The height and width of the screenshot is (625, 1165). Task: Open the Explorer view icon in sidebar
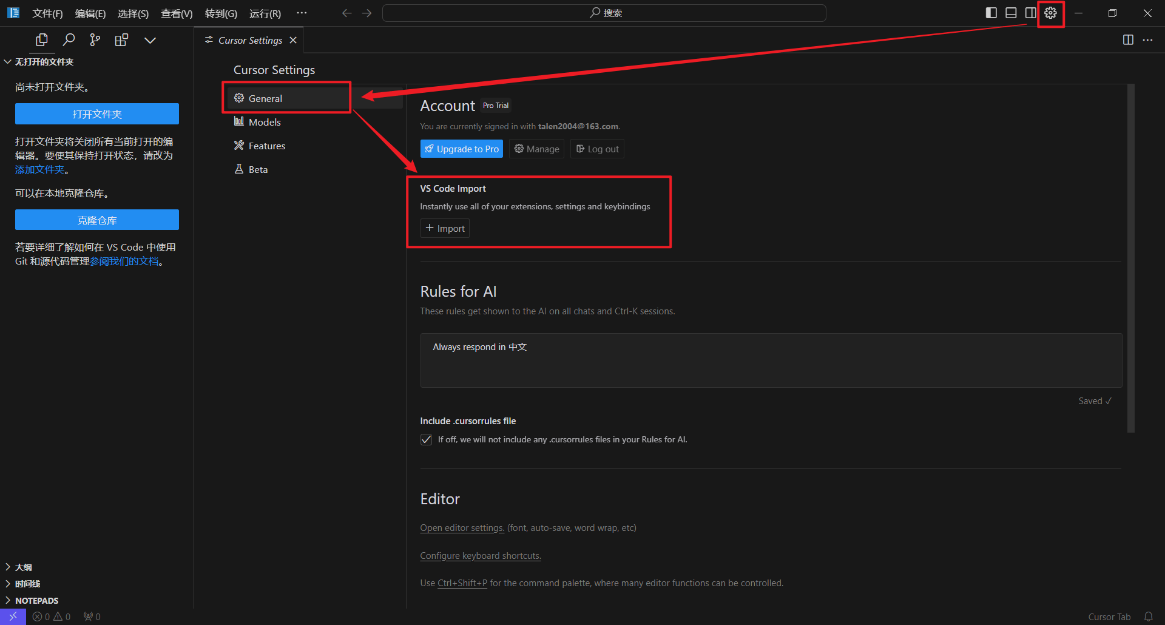(x=42, y=40)
